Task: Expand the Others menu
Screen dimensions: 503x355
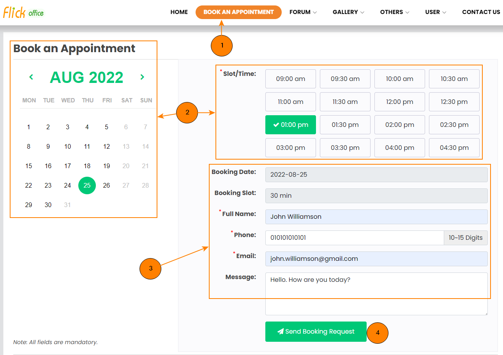Action: (x=394, y=12)
